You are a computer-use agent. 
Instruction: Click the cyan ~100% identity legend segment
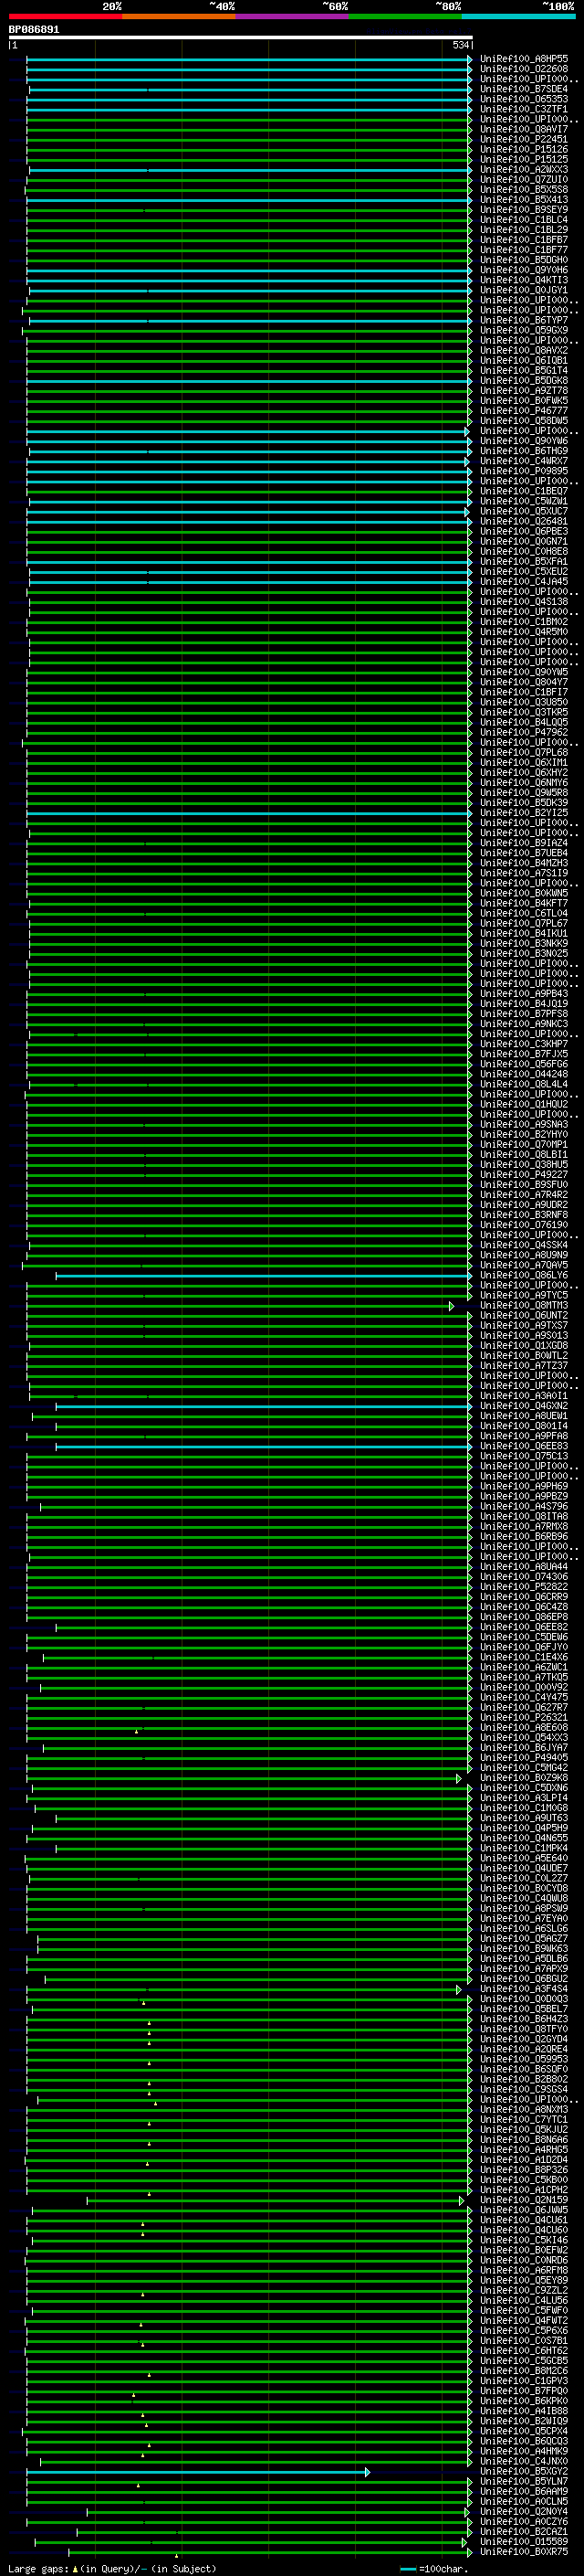[519, 17]
